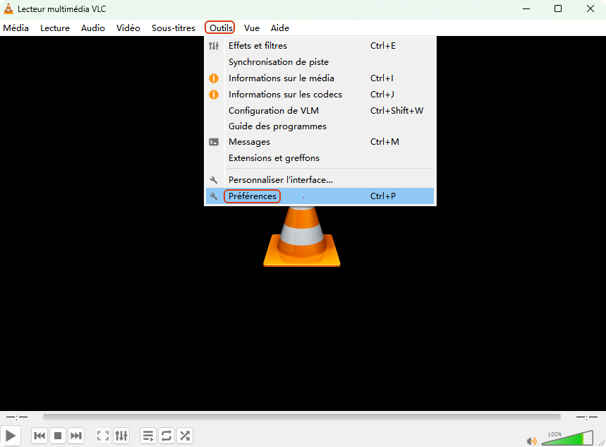Click the window resize grip at the corner

602,443
